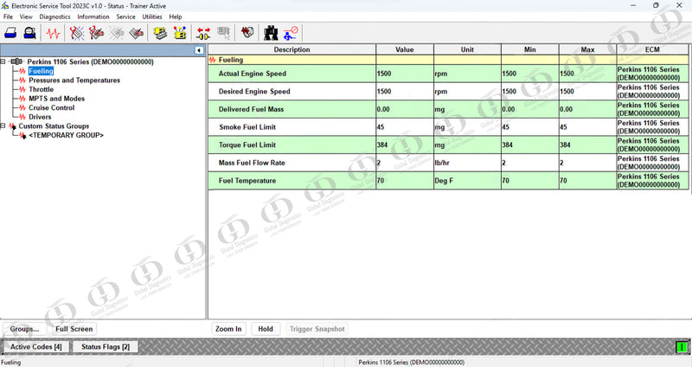Select the <TEMPORARY GROUP> item

(67, 135)
